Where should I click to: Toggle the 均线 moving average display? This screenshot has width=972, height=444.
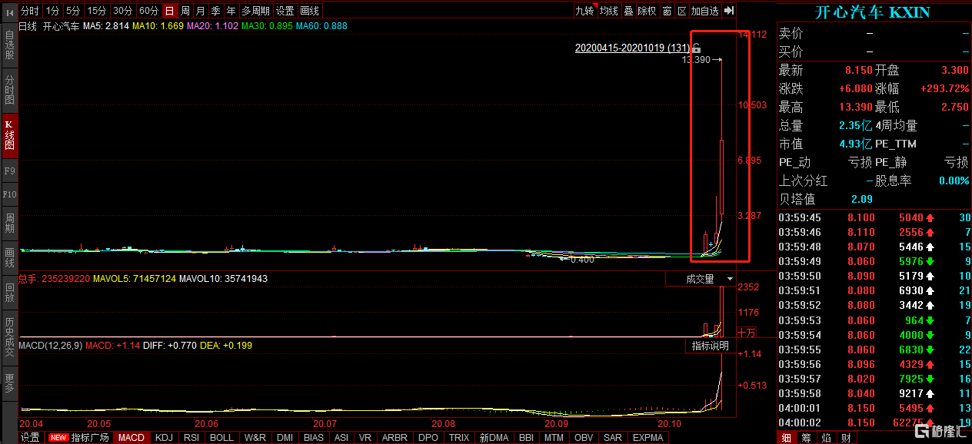pyautogui.click(x=609, y=11)
